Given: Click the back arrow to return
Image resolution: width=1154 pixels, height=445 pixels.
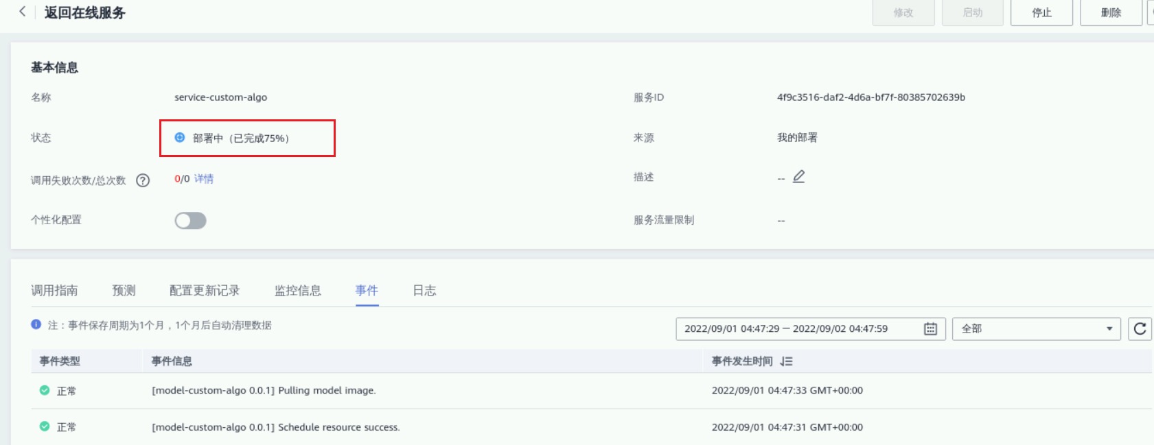Looking at the screenshot, I should (x=22, y=12).
